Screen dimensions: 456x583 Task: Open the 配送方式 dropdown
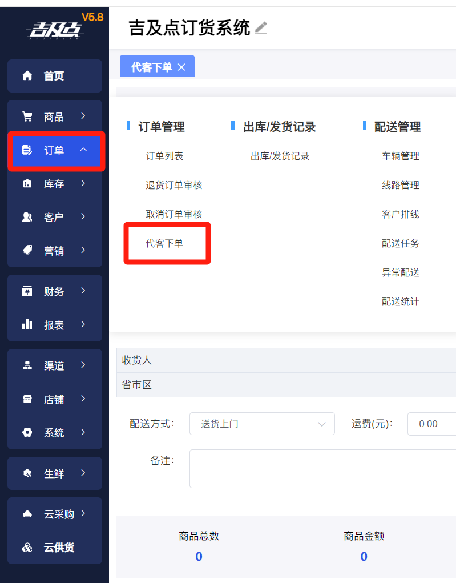click(262, 424)
